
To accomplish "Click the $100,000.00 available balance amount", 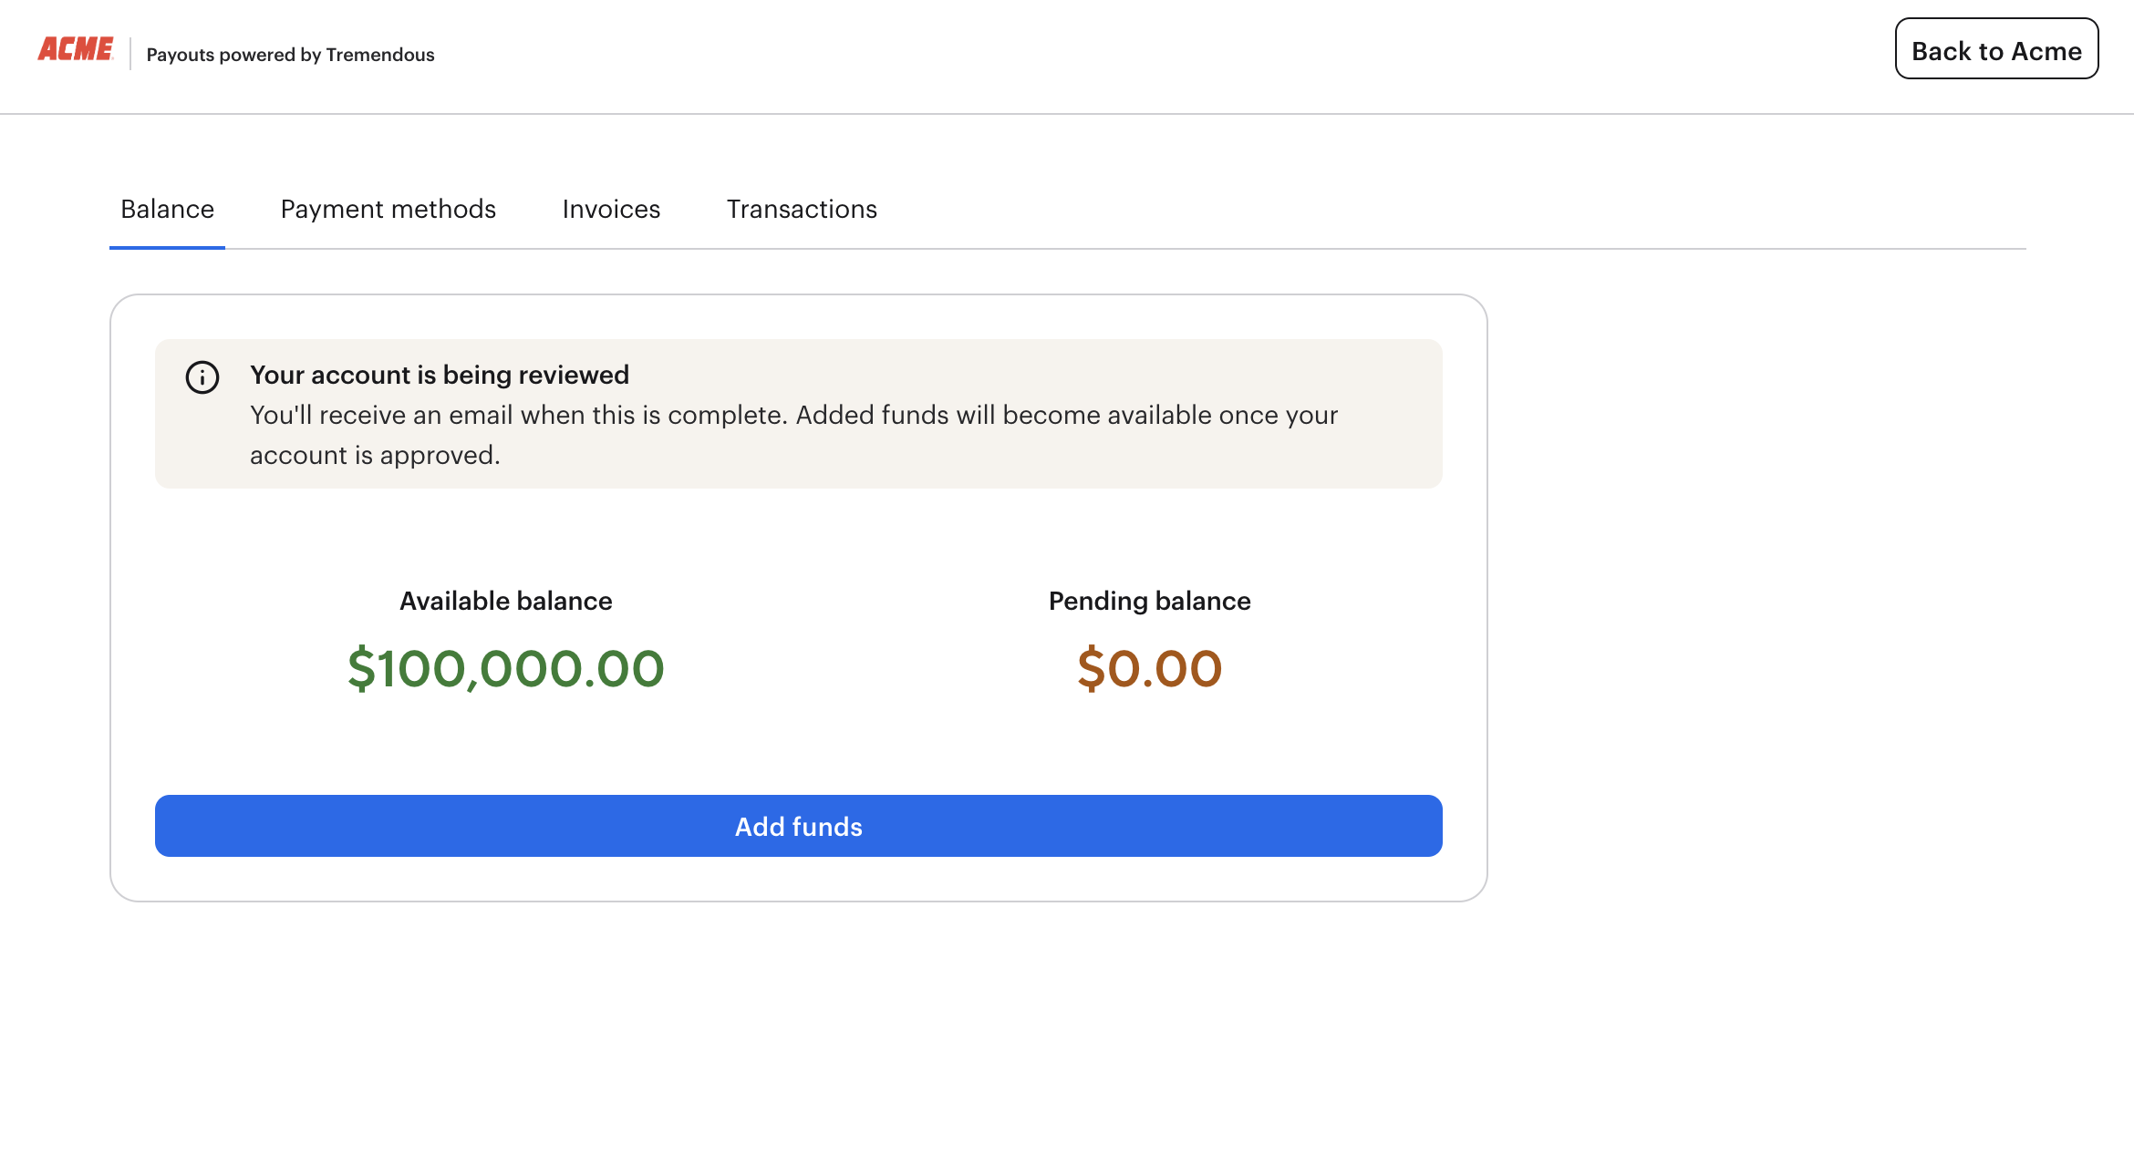I will (506, 668).
